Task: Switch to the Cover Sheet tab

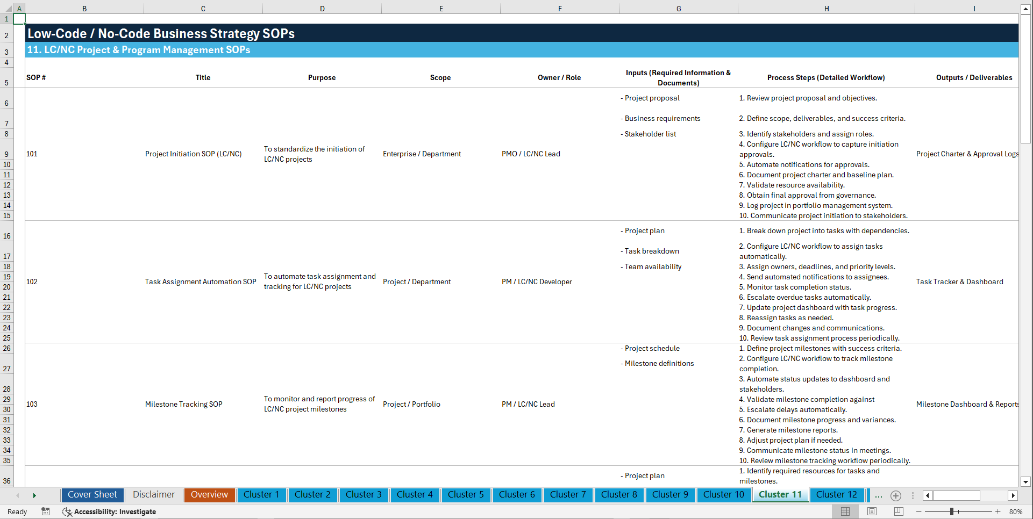Action: pos(92,495)
